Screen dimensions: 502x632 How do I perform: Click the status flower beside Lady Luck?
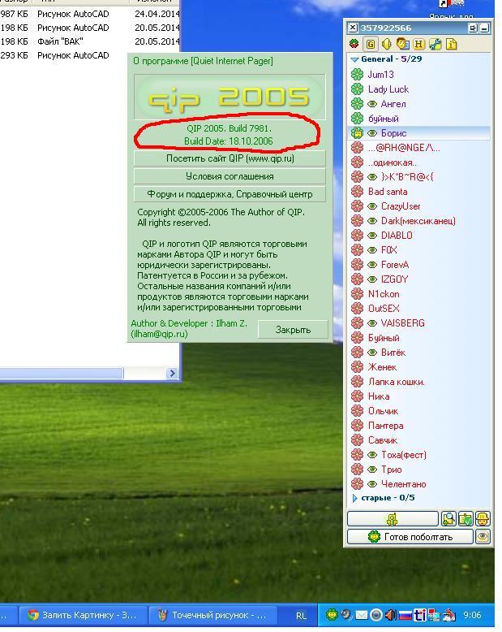[357, 89]
